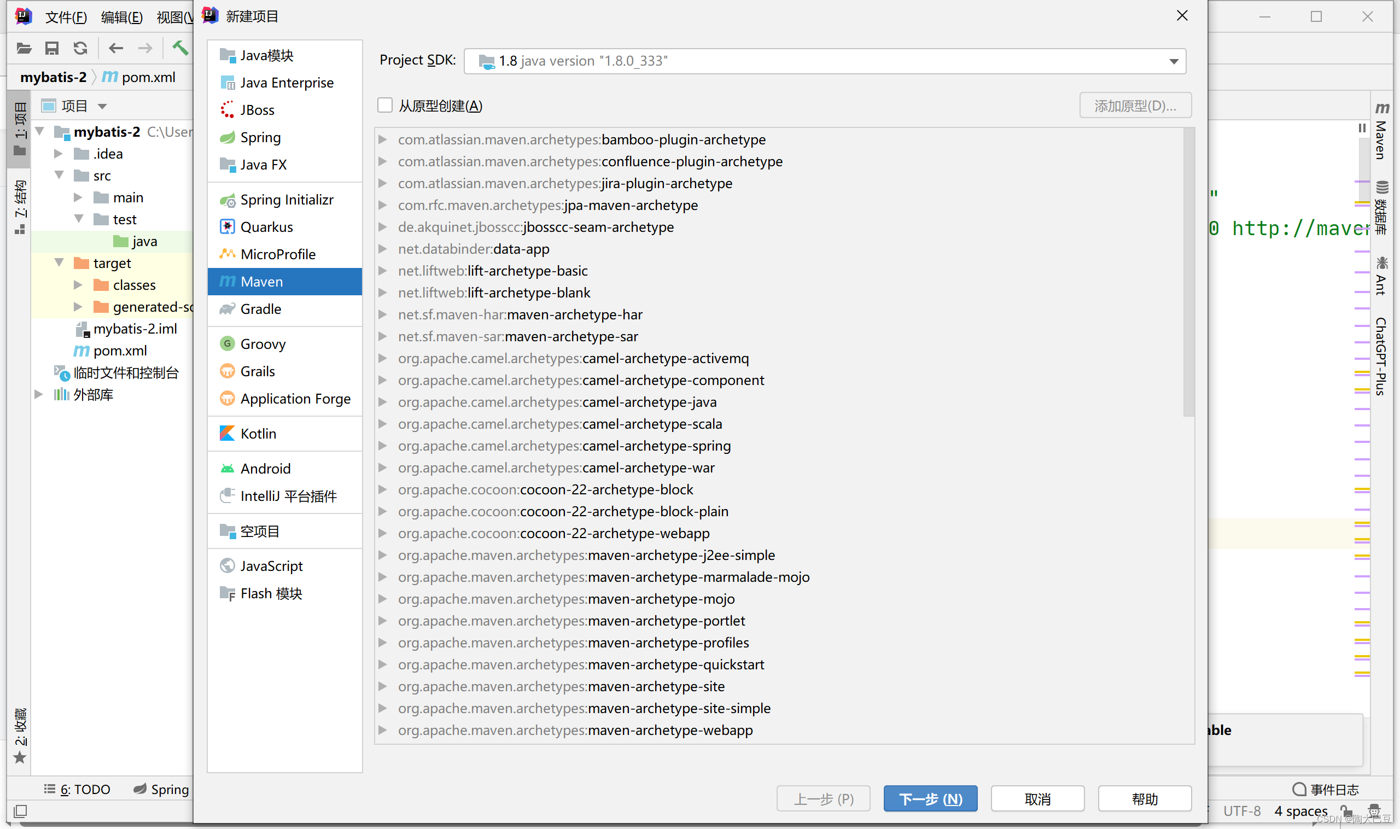
Task: Open the Project SDK dropdown
Action: coord(1173,61)
